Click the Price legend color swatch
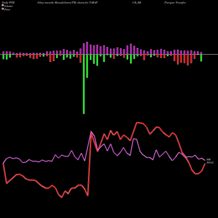This screenshot has width=218, height=218. tap(3, 9)
